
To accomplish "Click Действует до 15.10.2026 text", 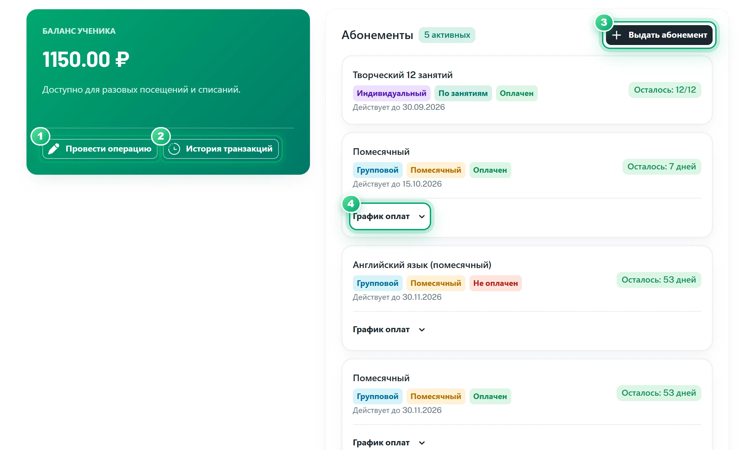I will (x=397, y=184).
